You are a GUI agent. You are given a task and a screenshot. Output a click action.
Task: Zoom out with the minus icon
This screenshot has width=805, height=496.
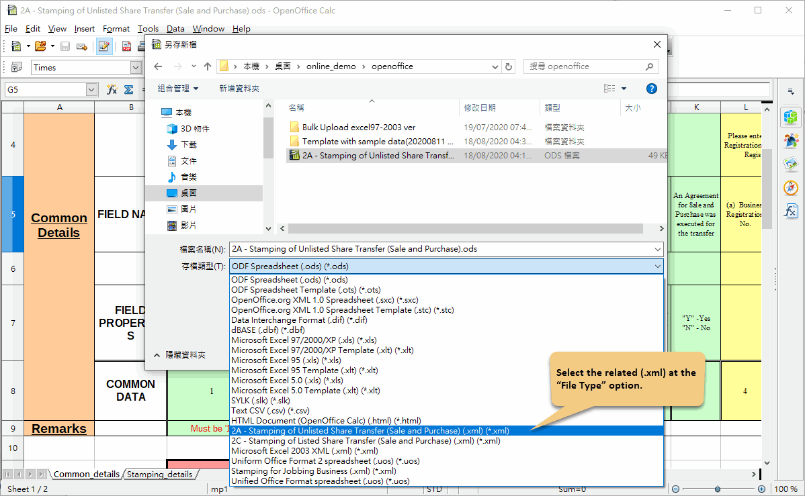coord(676,489)
